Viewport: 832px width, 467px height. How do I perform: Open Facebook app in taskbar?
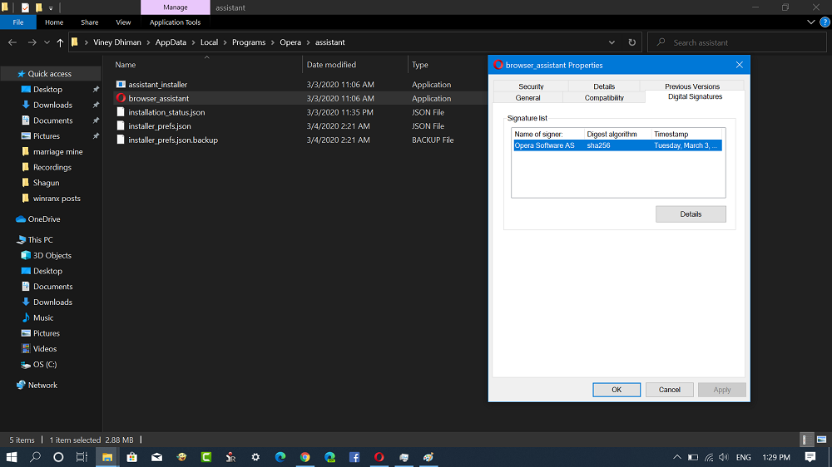click(x=354, y=457)
